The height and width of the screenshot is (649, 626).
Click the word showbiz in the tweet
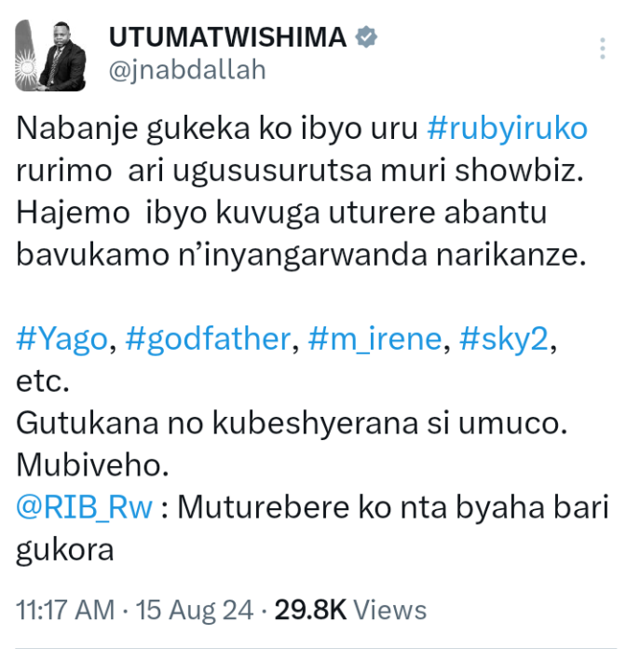click(x=519, y=171)
